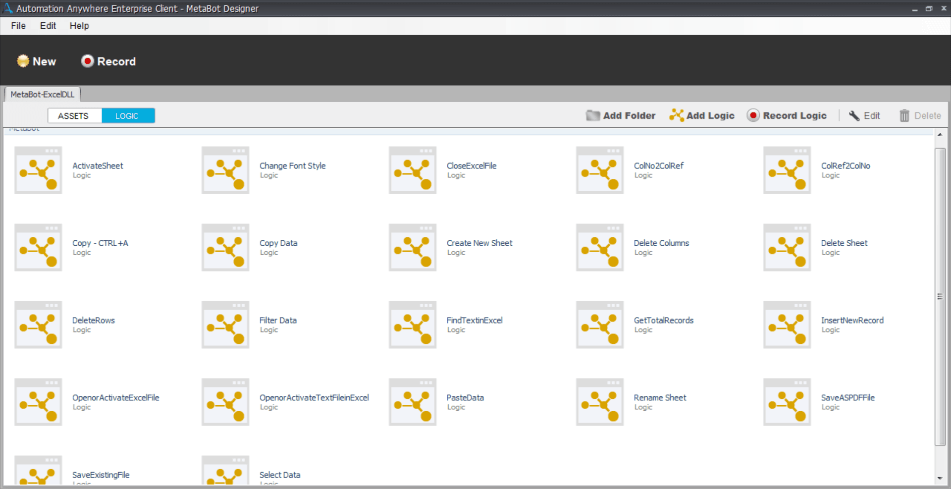Open the Edit menu
The height and width of the screenshot is (489, 951).
pos(48,26)
